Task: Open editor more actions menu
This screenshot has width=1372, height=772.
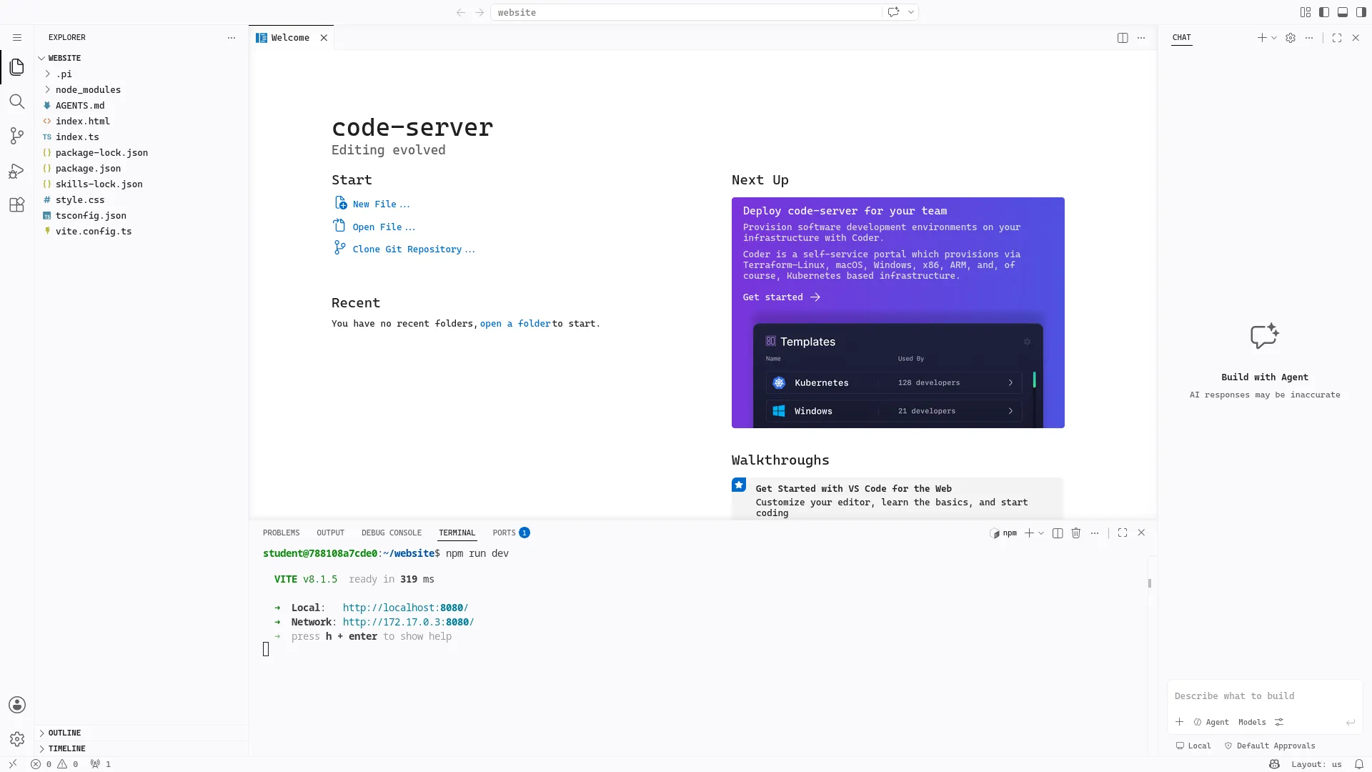Action: pos(1141,38)
